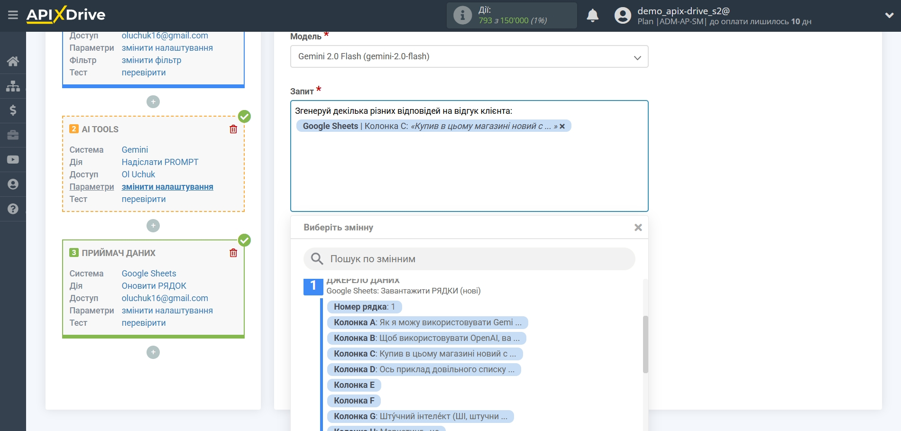
Task: Open the user profile sidebar icon
Action: 13,184
